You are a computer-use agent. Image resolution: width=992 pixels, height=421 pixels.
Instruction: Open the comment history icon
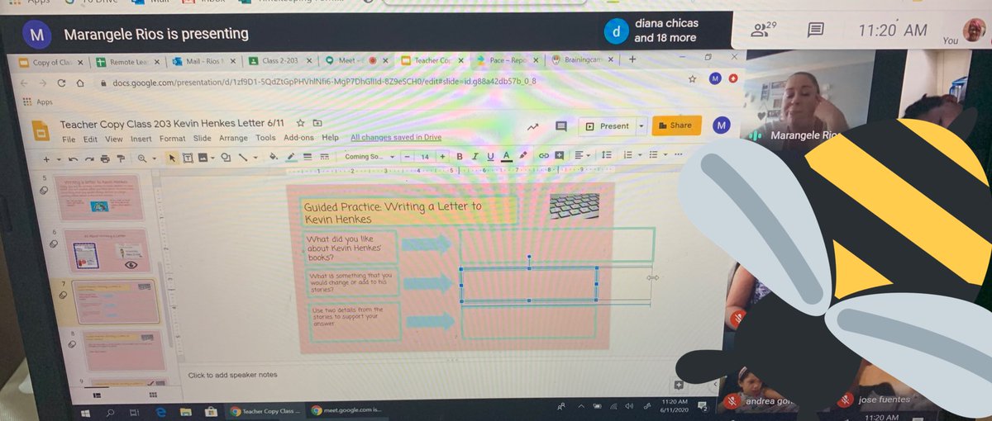coord(561,126)
